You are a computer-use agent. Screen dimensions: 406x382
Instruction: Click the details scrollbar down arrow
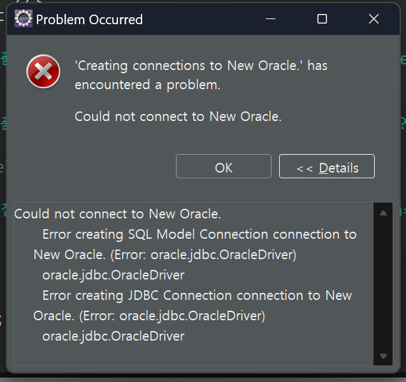(x=383, y=356)
